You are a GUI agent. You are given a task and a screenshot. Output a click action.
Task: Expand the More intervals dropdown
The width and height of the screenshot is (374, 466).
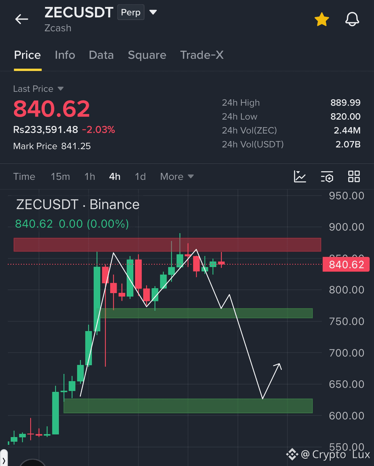(x=177, y=177)
